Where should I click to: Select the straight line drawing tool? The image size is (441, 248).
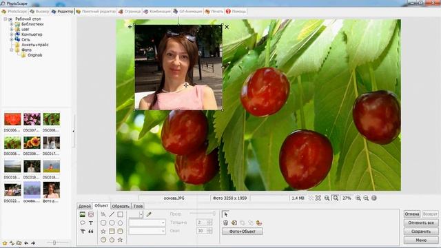pos(112,214)
